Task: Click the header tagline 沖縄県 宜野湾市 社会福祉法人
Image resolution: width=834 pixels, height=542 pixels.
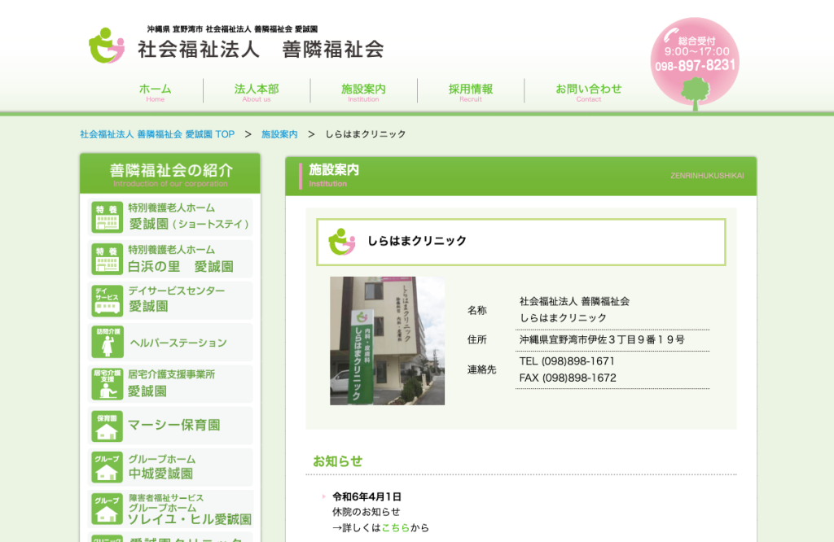Action: (x=232, y=29)
